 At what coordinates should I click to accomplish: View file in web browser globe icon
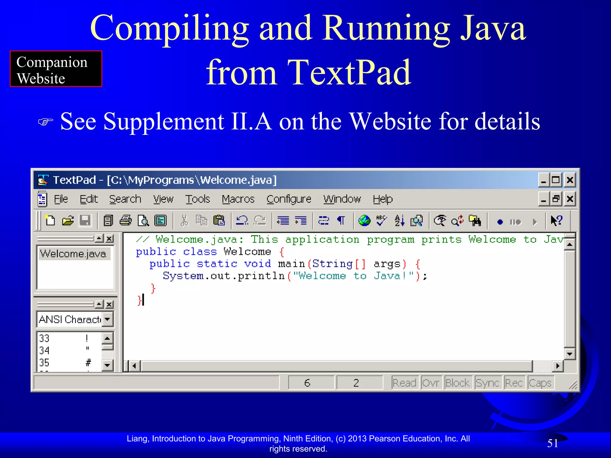364,221
